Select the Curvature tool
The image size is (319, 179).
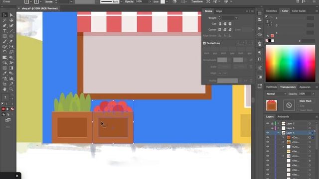click(11, 25)
